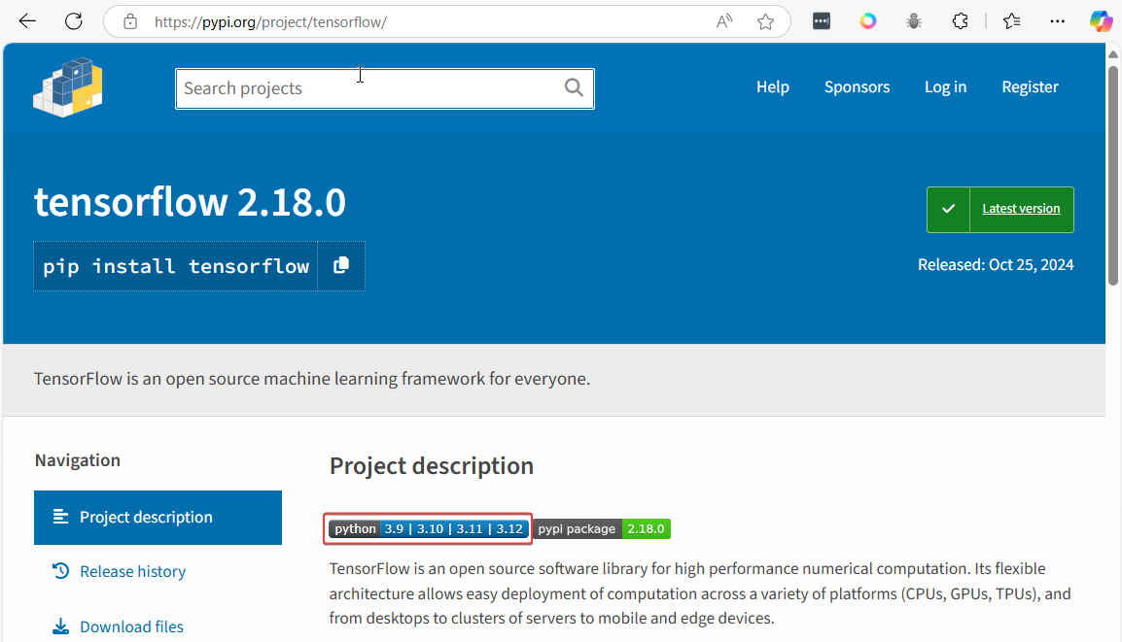Click the colorful ring extension icon
Viewport: 1122px width, 642px height.
[x=868, y=21]
